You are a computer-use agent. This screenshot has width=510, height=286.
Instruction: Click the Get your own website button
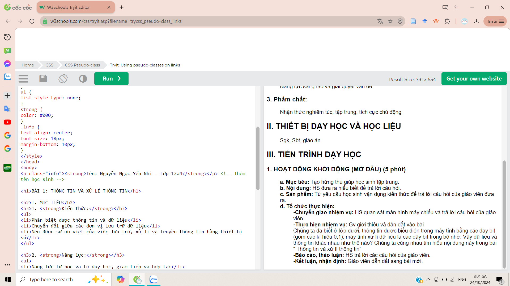click(x=474, y=79)
